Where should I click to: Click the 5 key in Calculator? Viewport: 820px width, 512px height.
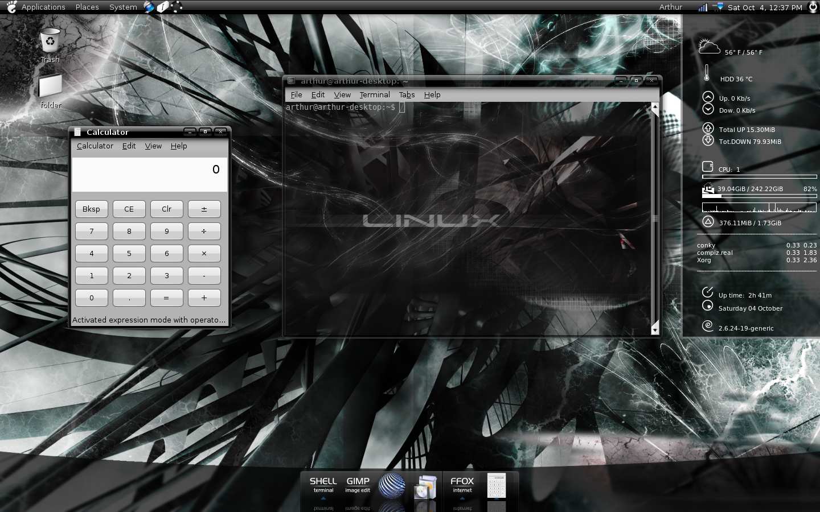pyautogui.click(x=129, y=253)
